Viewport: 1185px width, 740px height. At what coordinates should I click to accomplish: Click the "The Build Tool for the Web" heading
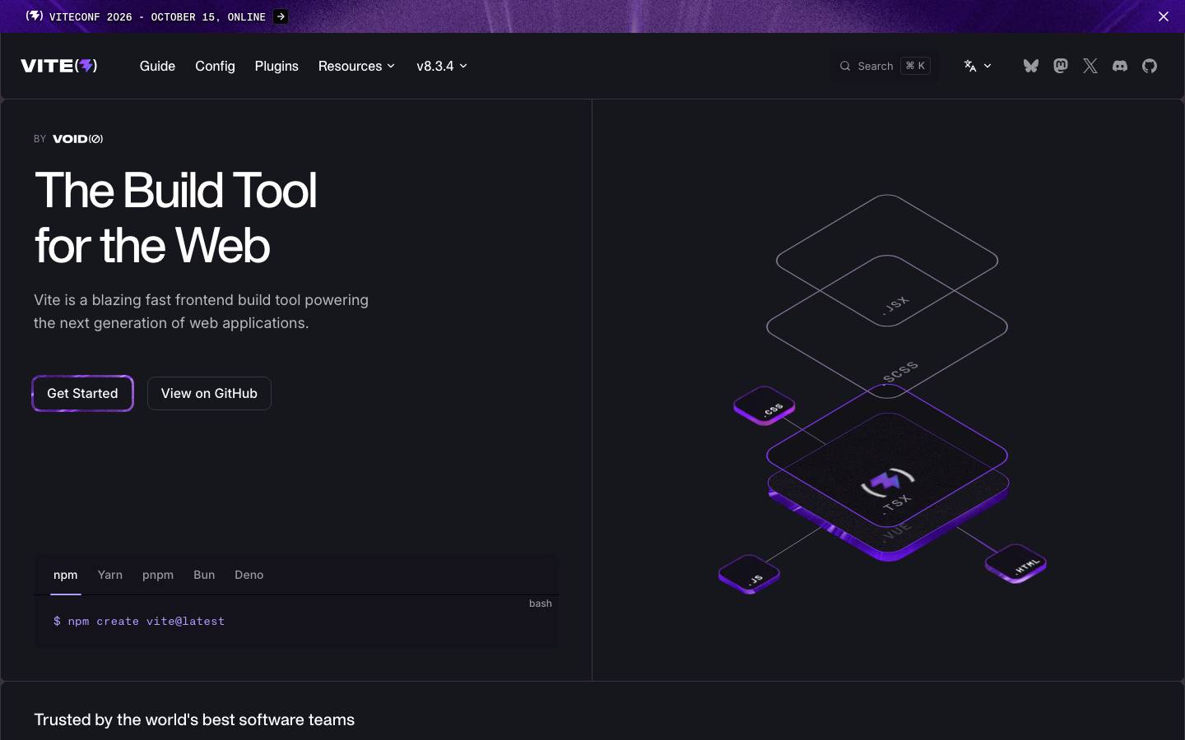tap(175, 218)
